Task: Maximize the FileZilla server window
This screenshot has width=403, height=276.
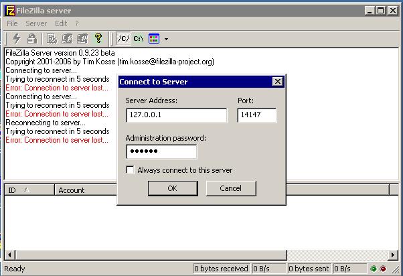Action: (380, 11)
